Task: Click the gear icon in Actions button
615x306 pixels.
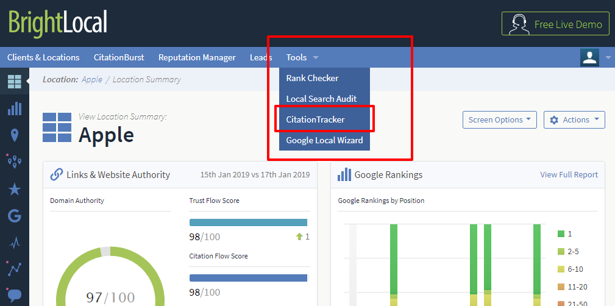Action: [x=554, y=119]
